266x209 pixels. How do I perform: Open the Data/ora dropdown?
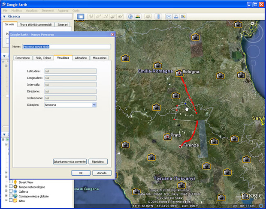pyautogui.click(x=94, y=105)
